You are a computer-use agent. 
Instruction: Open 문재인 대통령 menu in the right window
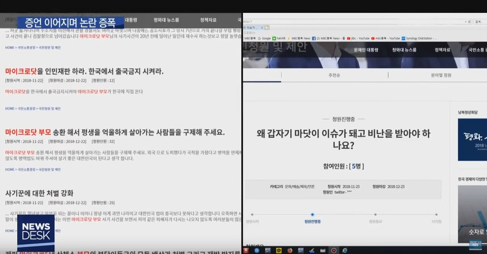pos(366,49)
